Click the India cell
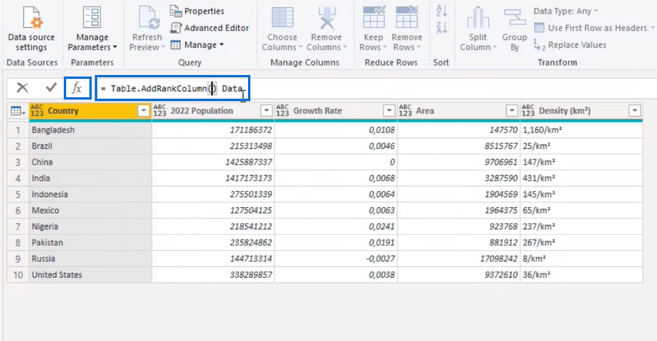This screenshot has height=341, width=657. (90, 179)
